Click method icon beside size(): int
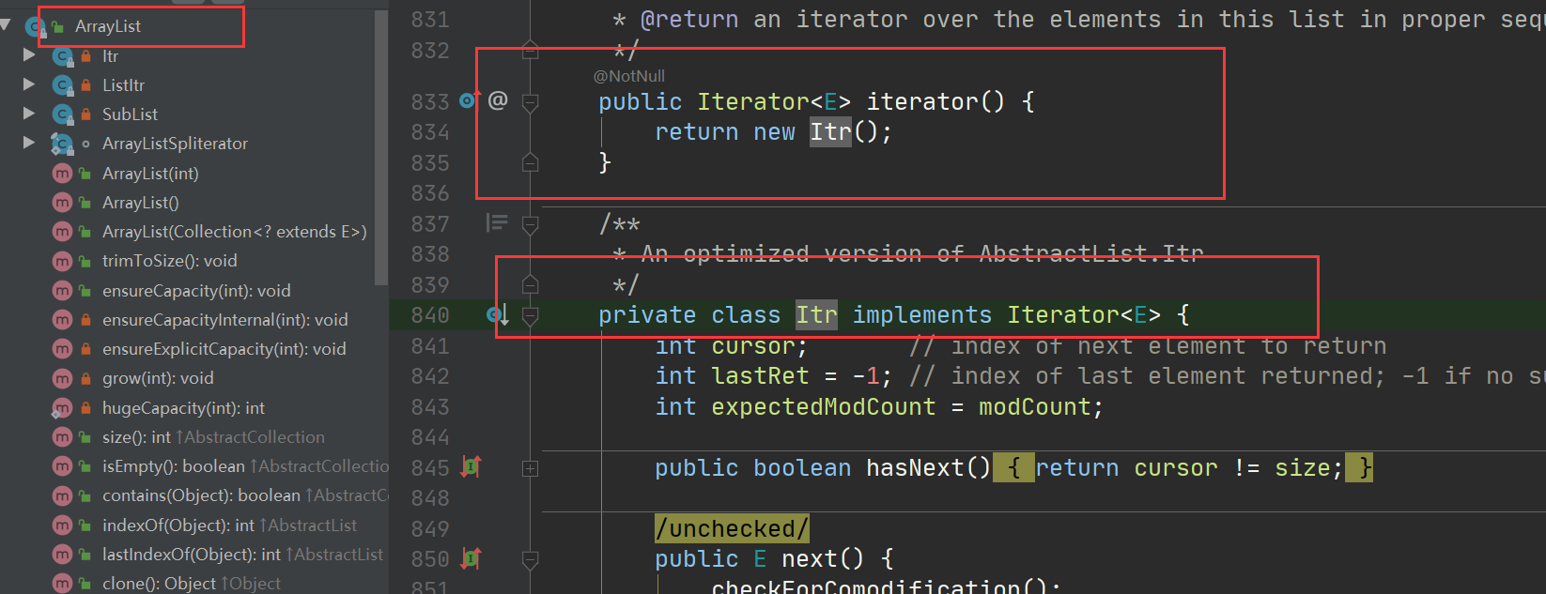This screenshot has width=1546, height=594. pos(62,437)
